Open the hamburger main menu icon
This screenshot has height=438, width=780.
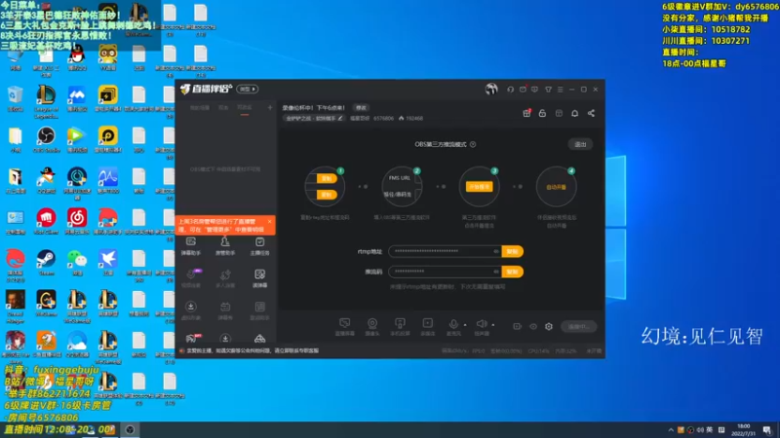[560, 90]
